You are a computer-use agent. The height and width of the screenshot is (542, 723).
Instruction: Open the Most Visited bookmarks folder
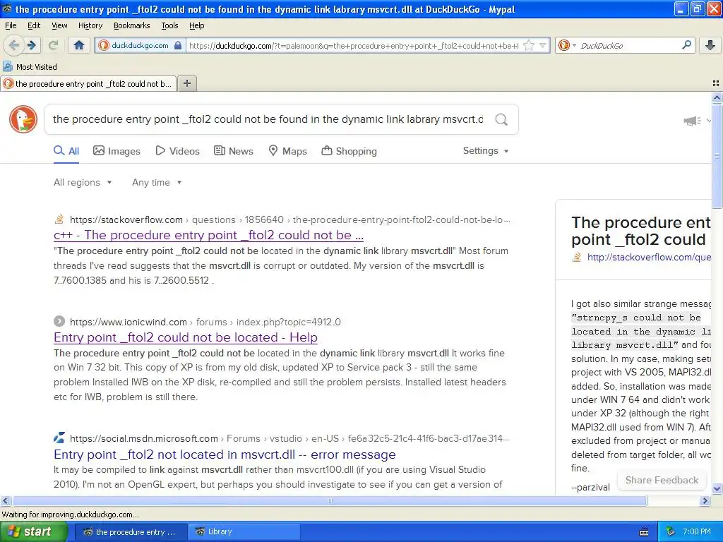click(x=30, y=67)
